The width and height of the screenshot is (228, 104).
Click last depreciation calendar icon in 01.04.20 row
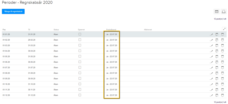tap(222, 51)
